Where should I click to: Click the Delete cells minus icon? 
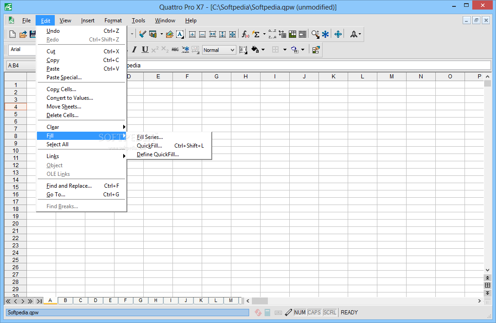tap(203, 34)
